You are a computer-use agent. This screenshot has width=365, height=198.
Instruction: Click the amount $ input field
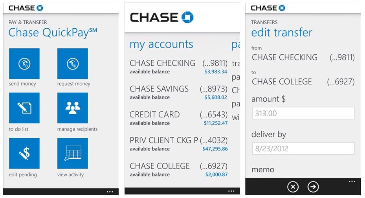click(x=303, y=114)
